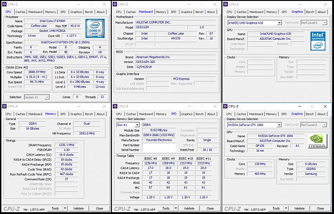Select Mainboard tab in SPD window
The width and height of the screenshot is (334, 214).
point(146,114)
